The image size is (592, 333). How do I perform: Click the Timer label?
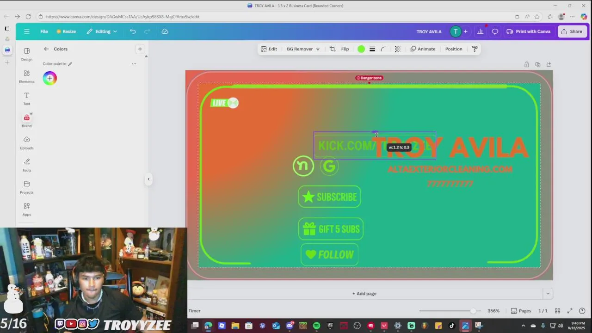pyautogui.click(x=195, y=311)
